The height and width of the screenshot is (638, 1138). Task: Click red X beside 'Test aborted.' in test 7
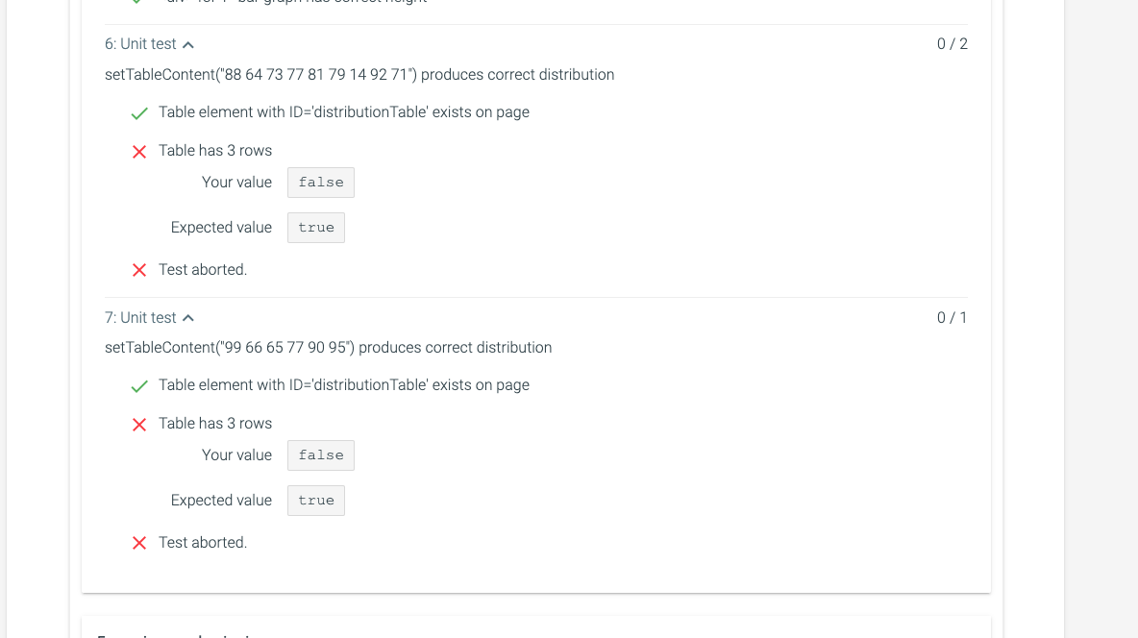(139, 543)
